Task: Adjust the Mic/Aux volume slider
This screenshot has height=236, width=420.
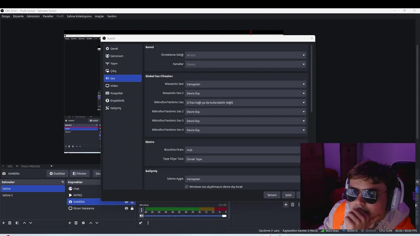Action: point(186,216)
